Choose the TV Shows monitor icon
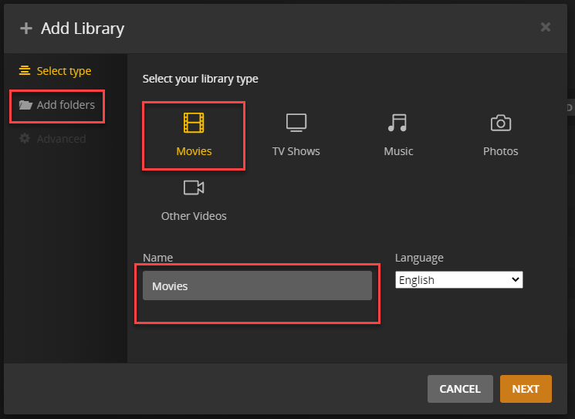 (296, 123)
